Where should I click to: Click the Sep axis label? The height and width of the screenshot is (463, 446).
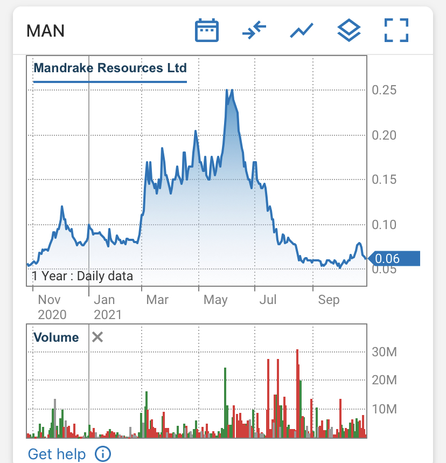tap(329, 300)
